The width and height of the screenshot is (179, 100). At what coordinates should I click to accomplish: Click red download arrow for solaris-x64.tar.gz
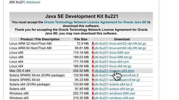[x=93, y=89]
